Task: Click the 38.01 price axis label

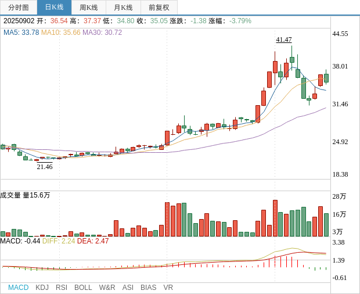Action: click(x=340, y=66)
